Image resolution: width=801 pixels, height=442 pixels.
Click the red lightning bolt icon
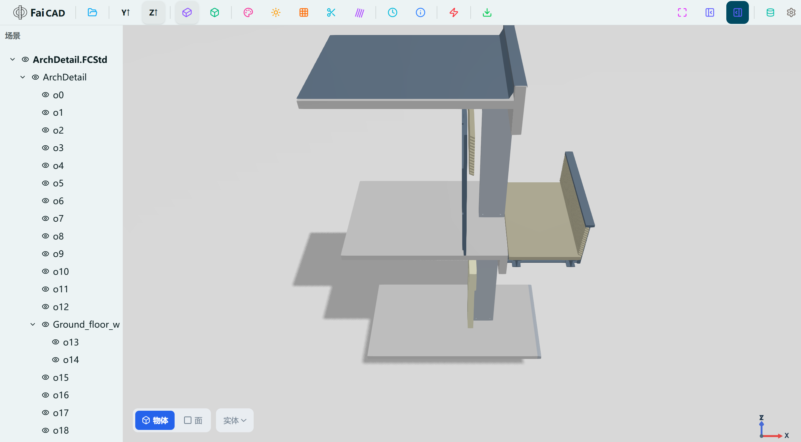tap(454, 13)
